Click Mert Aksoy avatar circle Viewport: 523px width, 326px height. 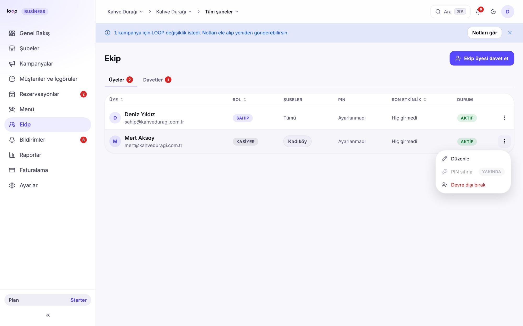115,141
